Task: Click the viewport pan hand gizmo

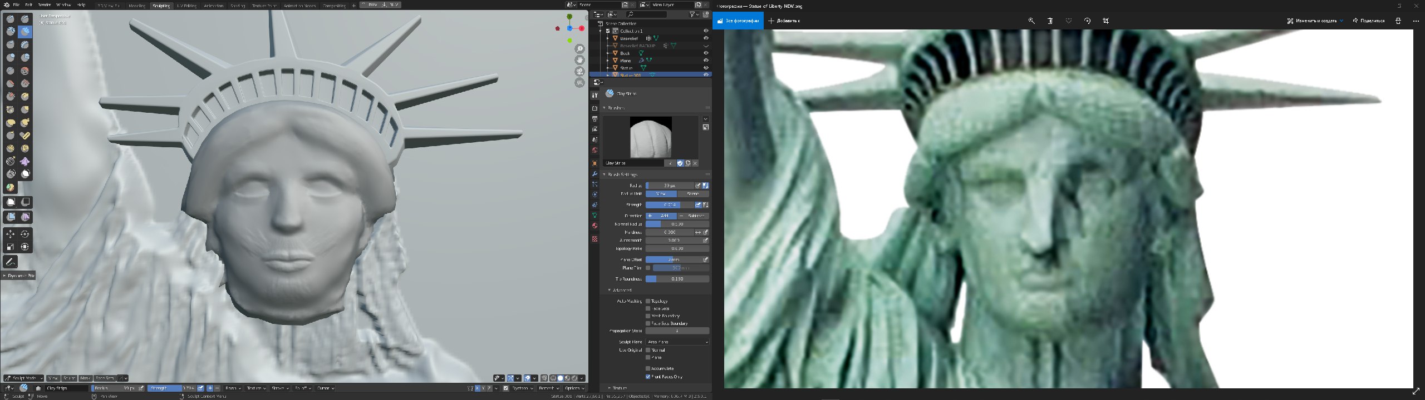Action: pyautogui.click(x=580, y=60)
